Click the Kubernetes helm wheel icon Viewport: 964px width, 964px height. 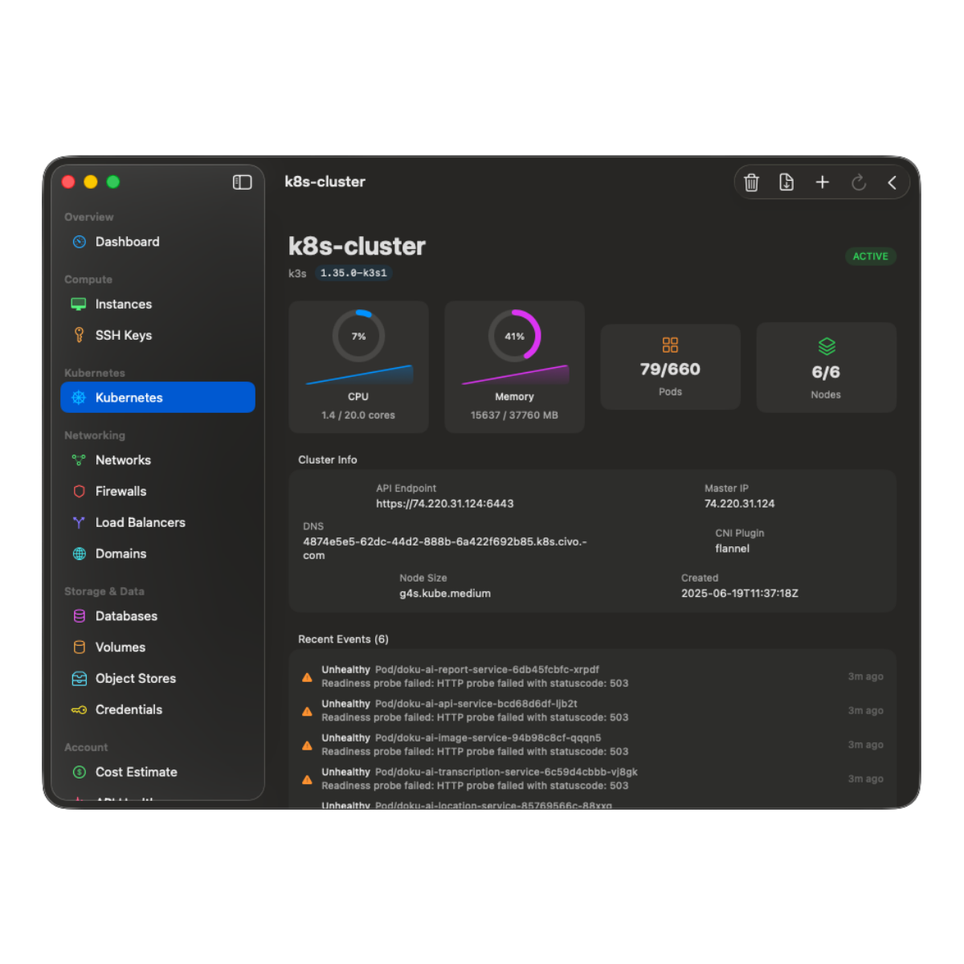coord(79,398)
